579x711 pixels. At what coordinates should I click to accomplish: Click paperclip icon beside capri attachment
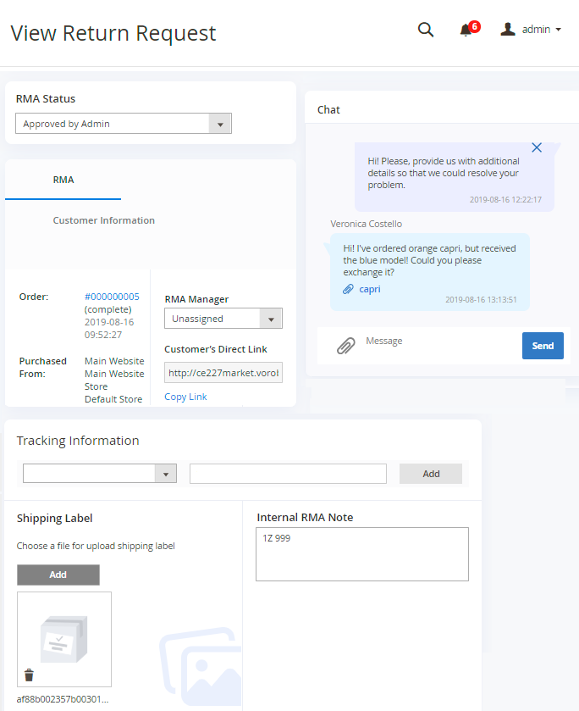348,289
